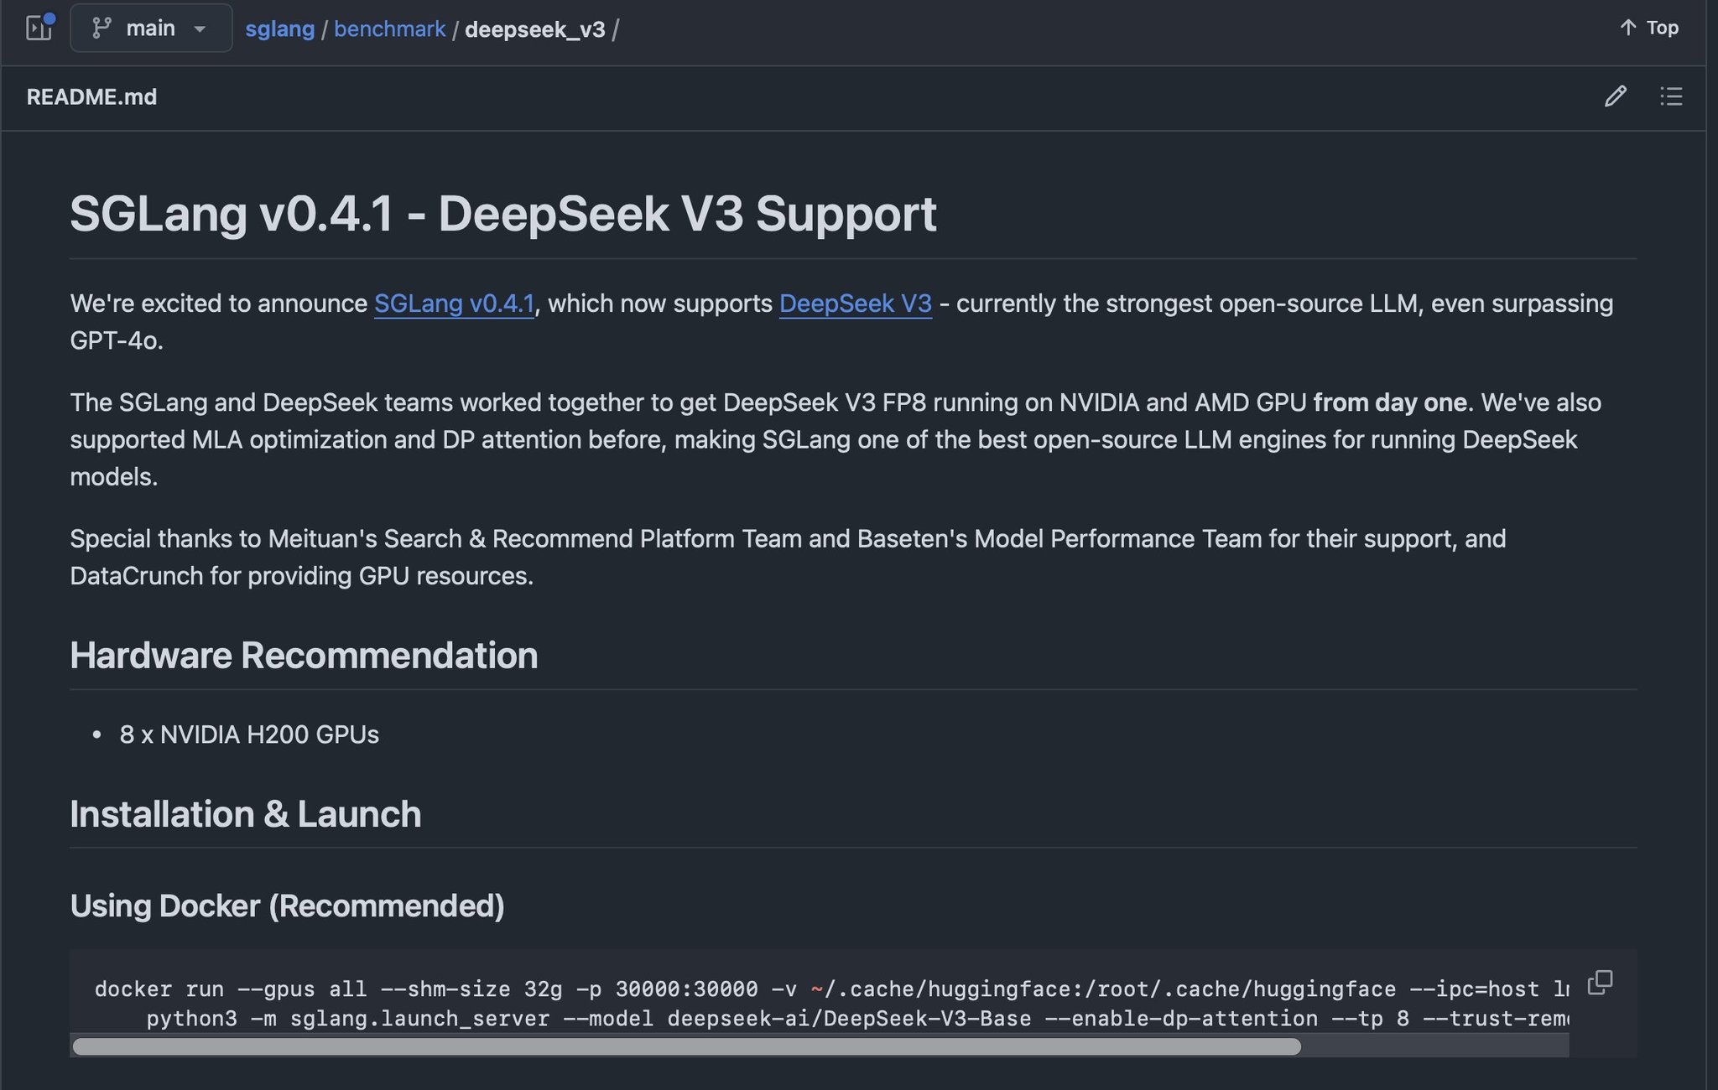Image resolution: width=1718 pixels, height=1090 pixels.
Task: Edit README.md with the pencil icon
Action: click(1615, 96)
